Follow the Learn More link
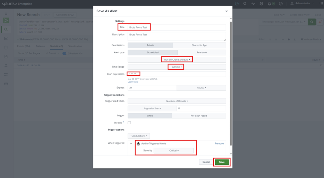324x178 pixels. 133,82
